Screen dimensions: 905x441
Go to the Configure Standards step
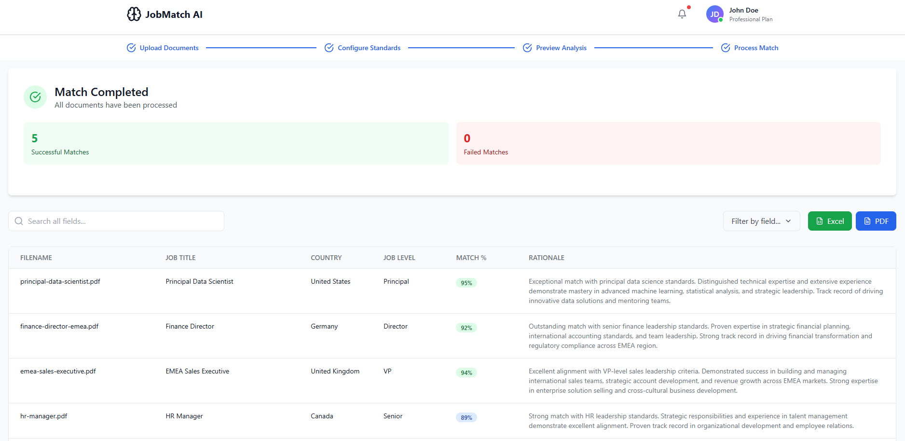tap(369, 48)
